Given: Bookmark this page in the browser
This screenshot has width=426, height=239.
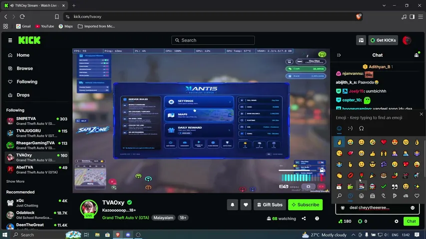Looking at the screenshot, I should [x=57, y=16].
